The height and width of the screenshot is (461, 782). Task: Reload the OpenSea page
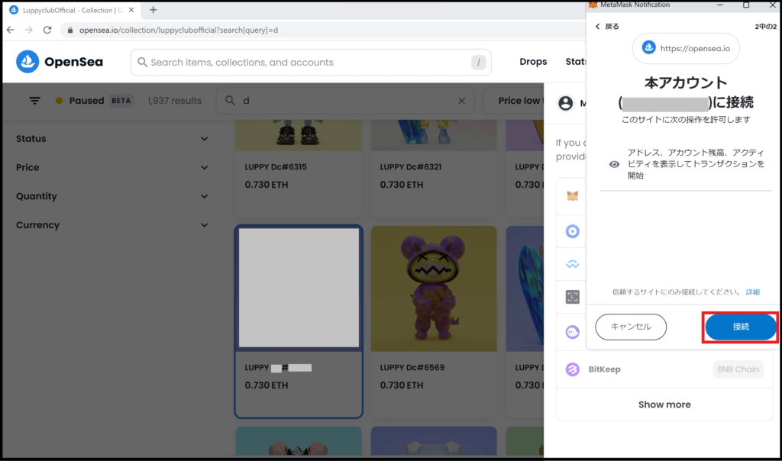pyautogui.click(x=47, y=30)
